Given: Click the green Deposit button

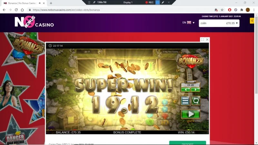Looking at the screenshot, I should (x=188, y=143).
